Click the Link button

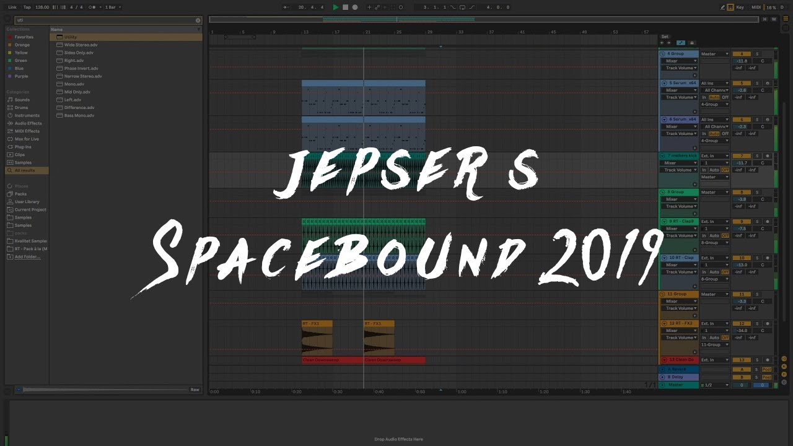12,7
